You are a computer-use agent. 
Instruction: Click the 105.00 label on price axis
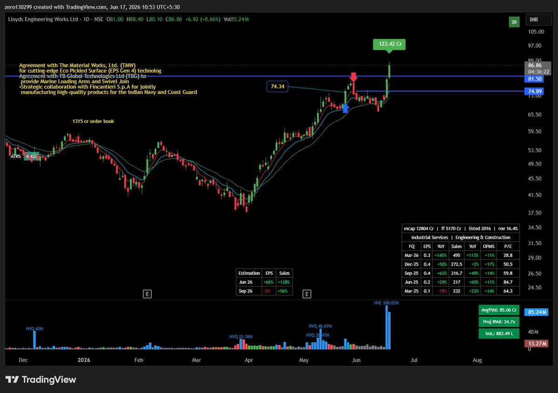point(536,32)
